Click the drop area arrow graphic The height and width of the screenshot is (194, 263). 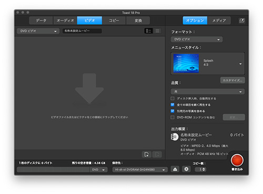click(x=89, y=89)
